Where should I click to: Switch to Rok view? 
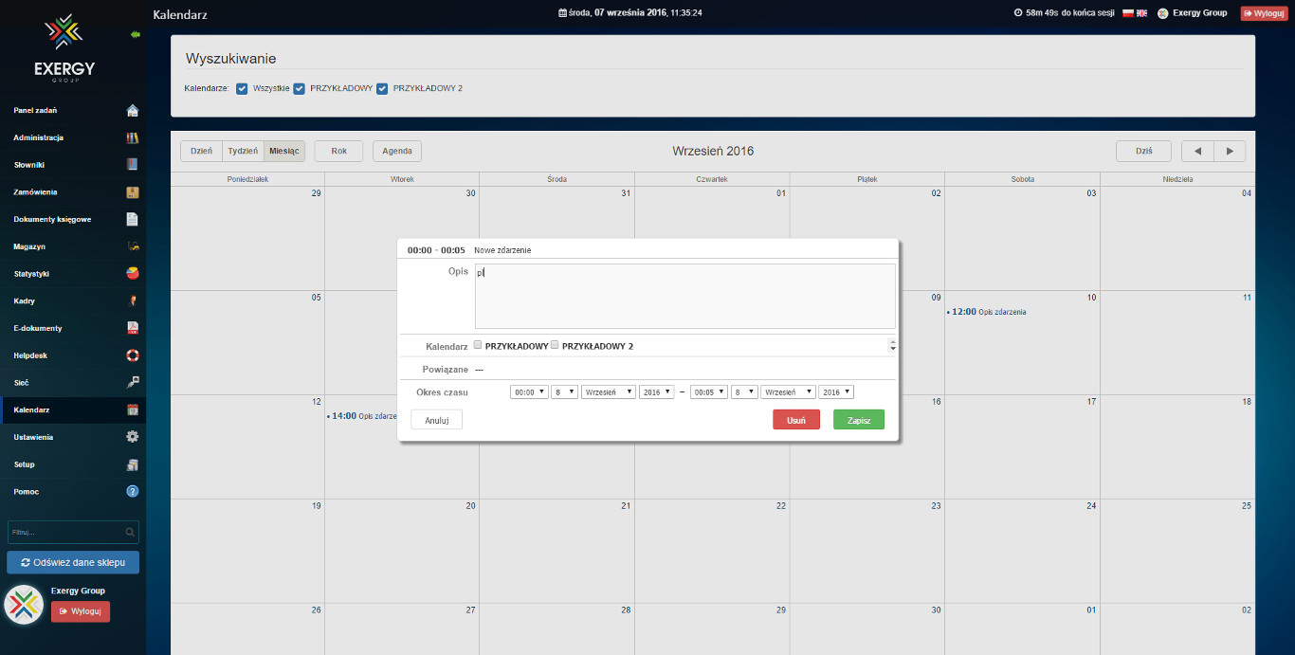pos(339,151)
